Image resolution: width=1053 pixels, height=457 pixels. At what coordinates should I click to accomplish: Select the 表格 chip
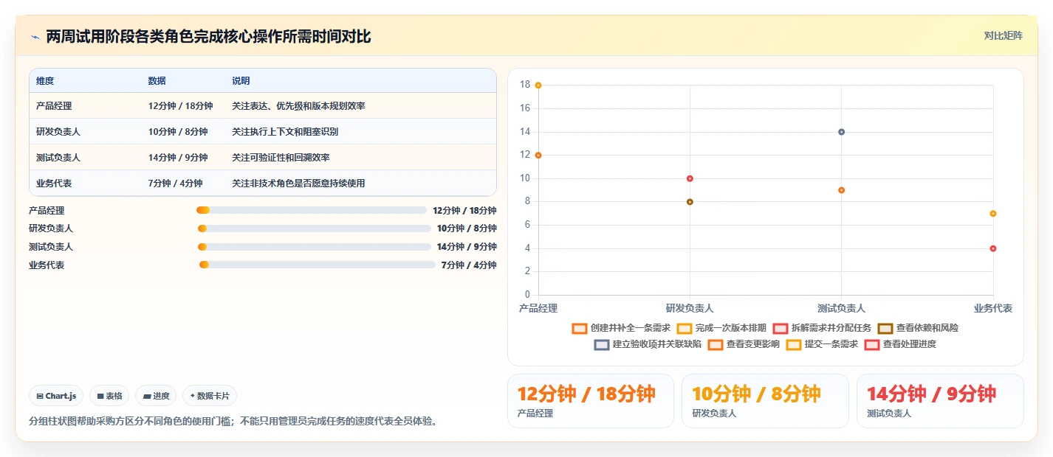click(109, 396)
